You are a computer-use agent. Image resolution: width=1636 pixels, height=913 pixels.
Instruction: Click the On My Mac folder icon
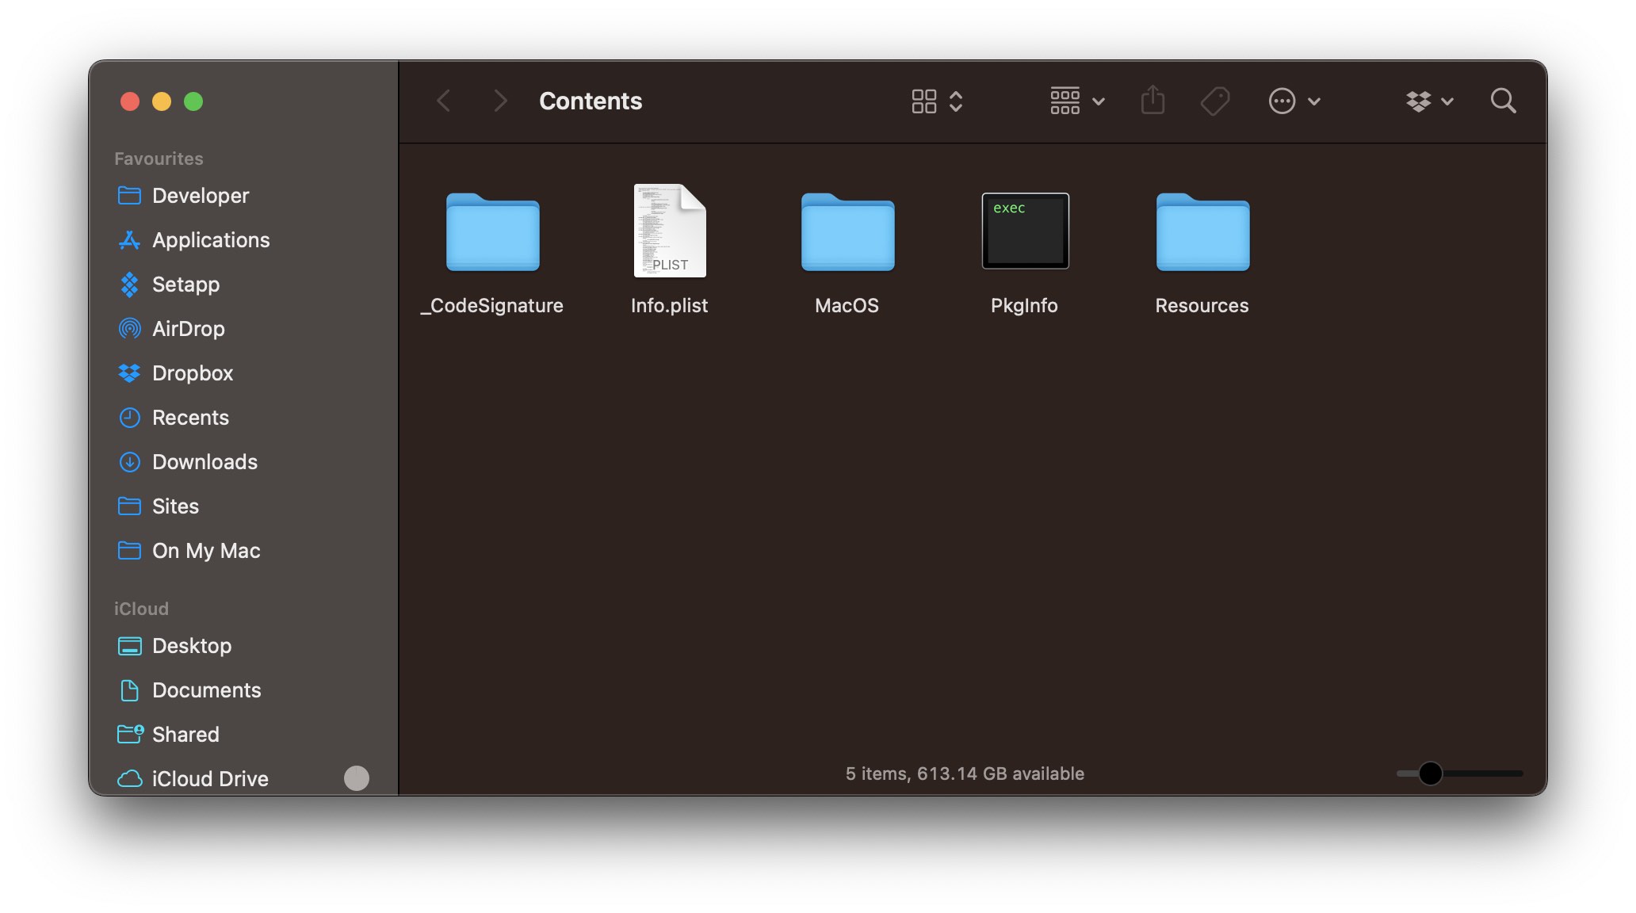point(129,550)
